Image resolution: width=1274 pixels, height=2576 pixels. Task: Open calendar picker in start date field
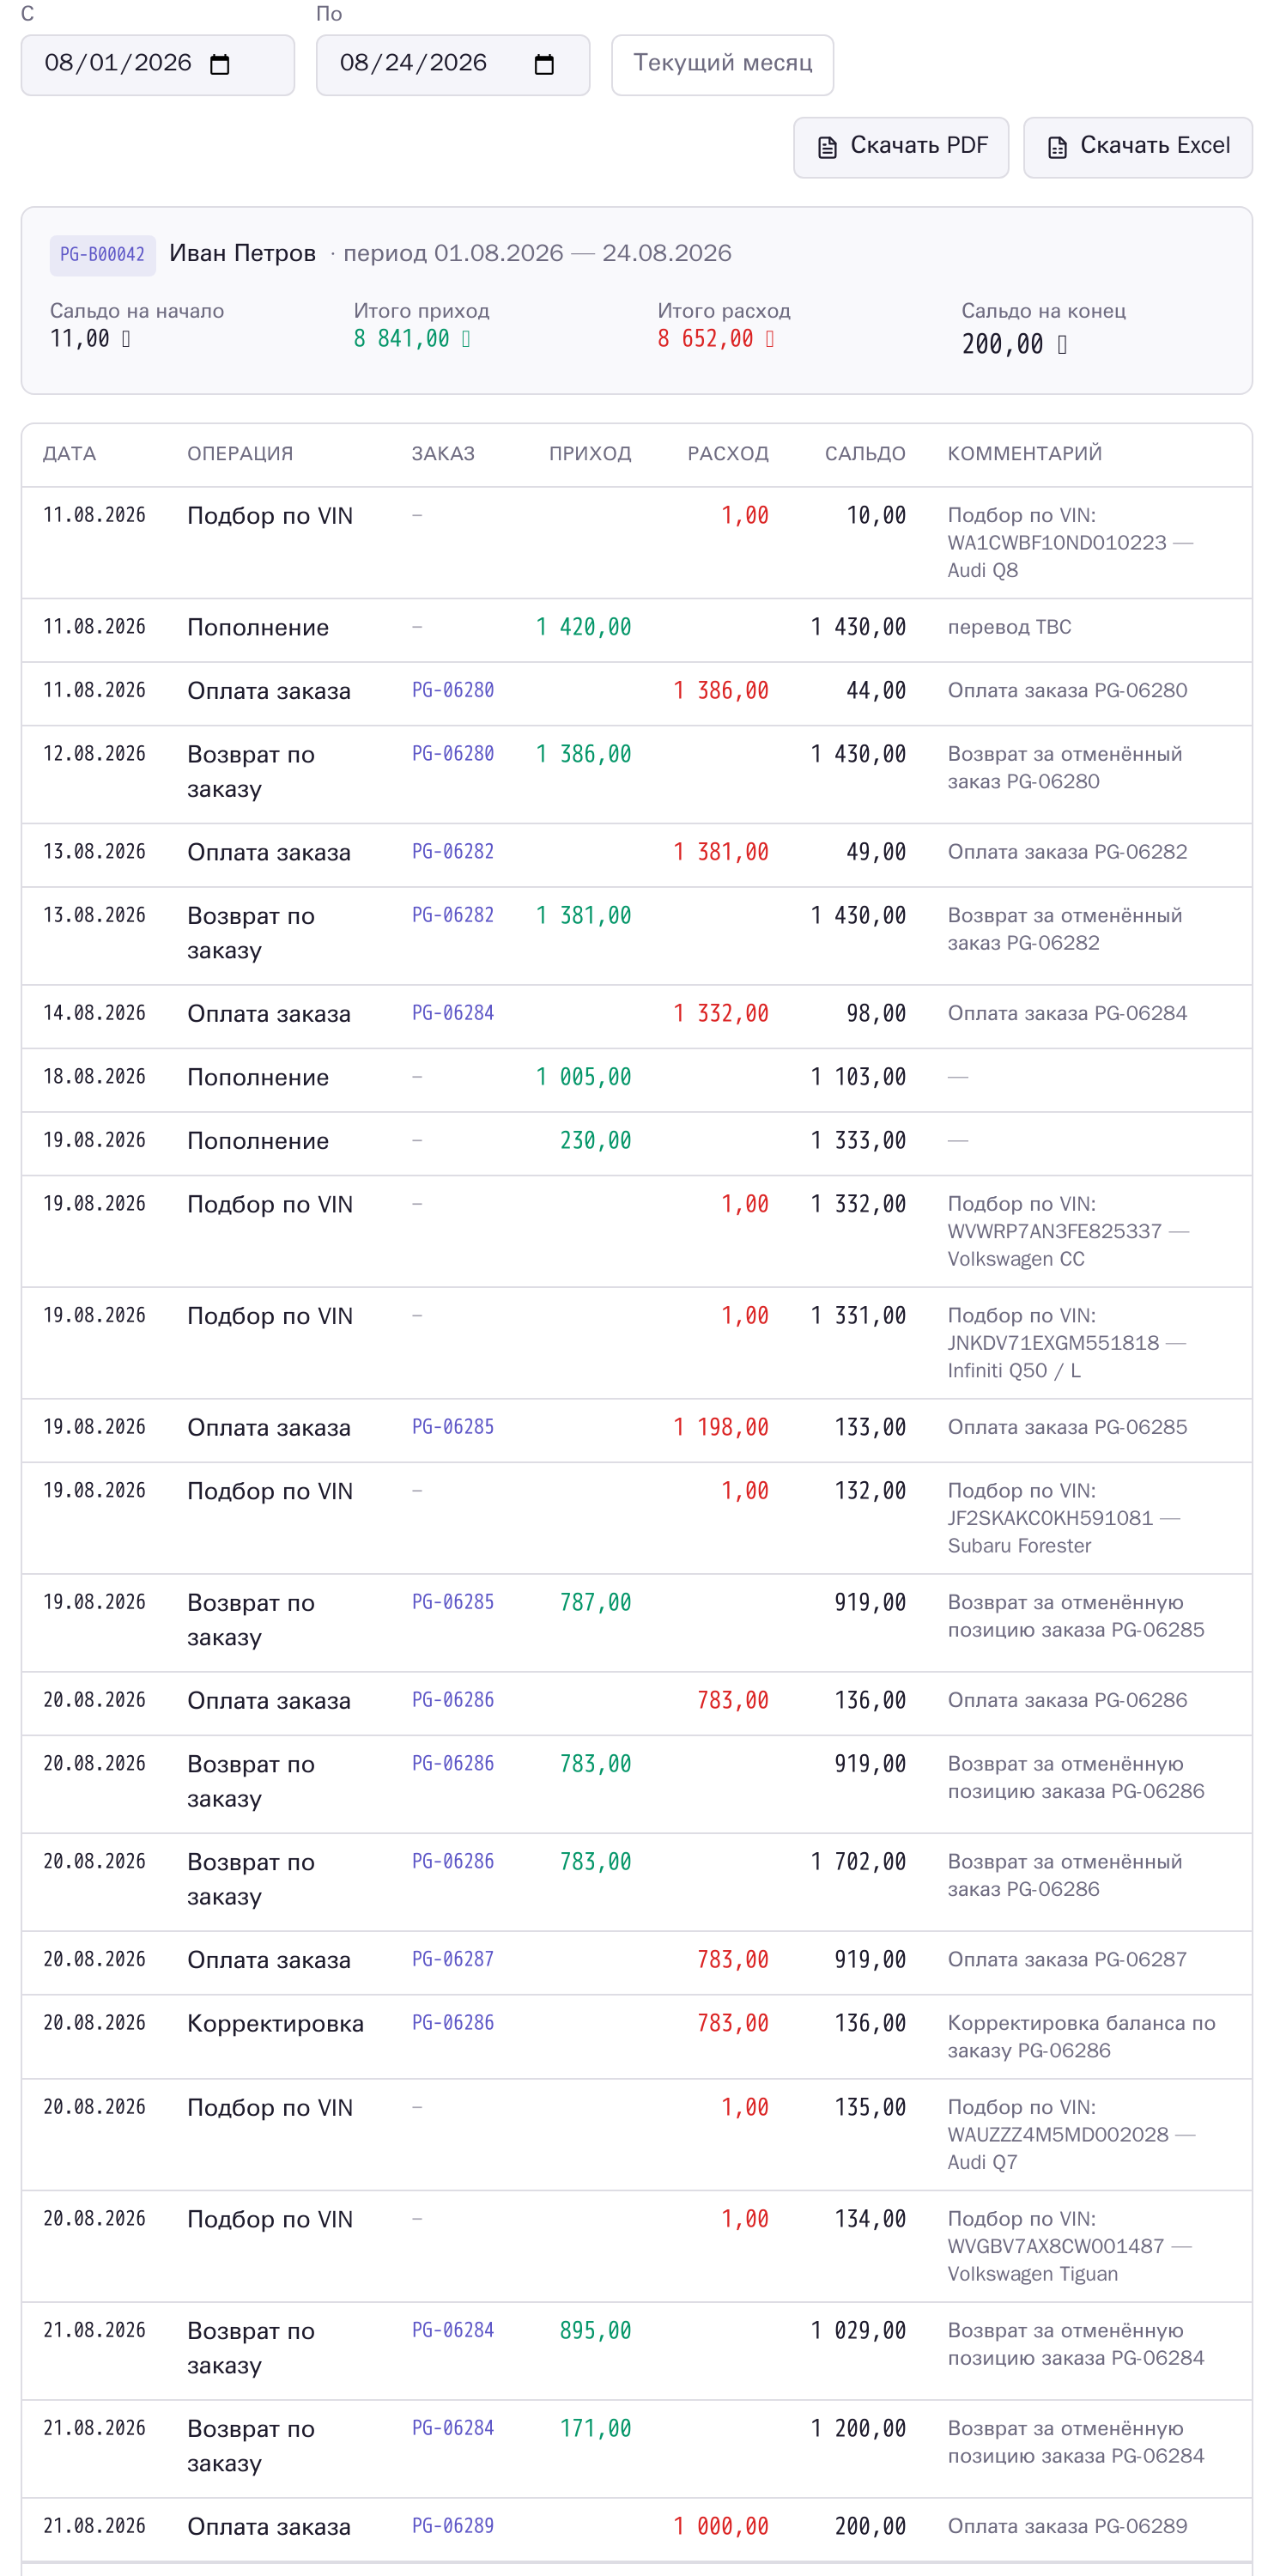pyautogui.click(x=220, y=65)
